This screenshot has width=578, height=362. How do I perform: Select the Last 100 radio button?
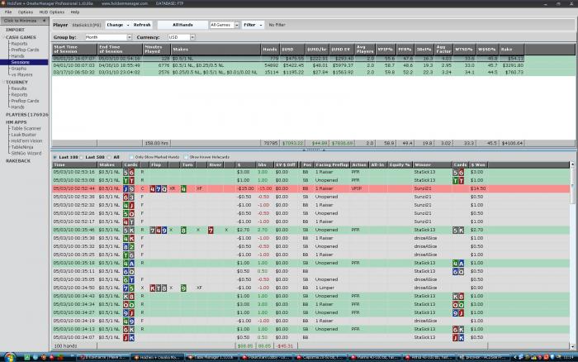pyautogui.click(x=55, y=157)
